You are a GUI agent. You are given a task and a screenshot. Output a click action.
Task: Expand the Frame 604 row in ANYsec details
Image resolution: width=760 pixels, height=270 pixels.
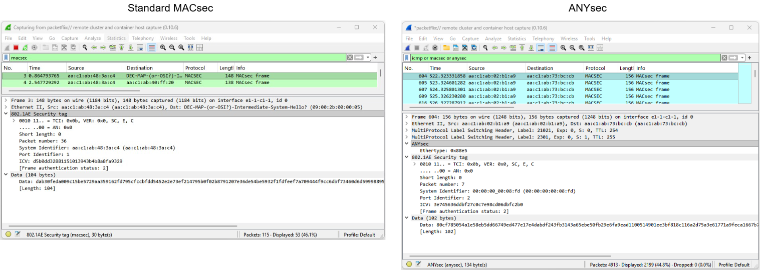(x=406, y=116)
